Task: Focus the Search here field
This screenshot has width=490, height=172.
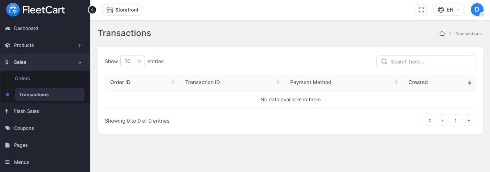Action: click(x=426, y=61)
